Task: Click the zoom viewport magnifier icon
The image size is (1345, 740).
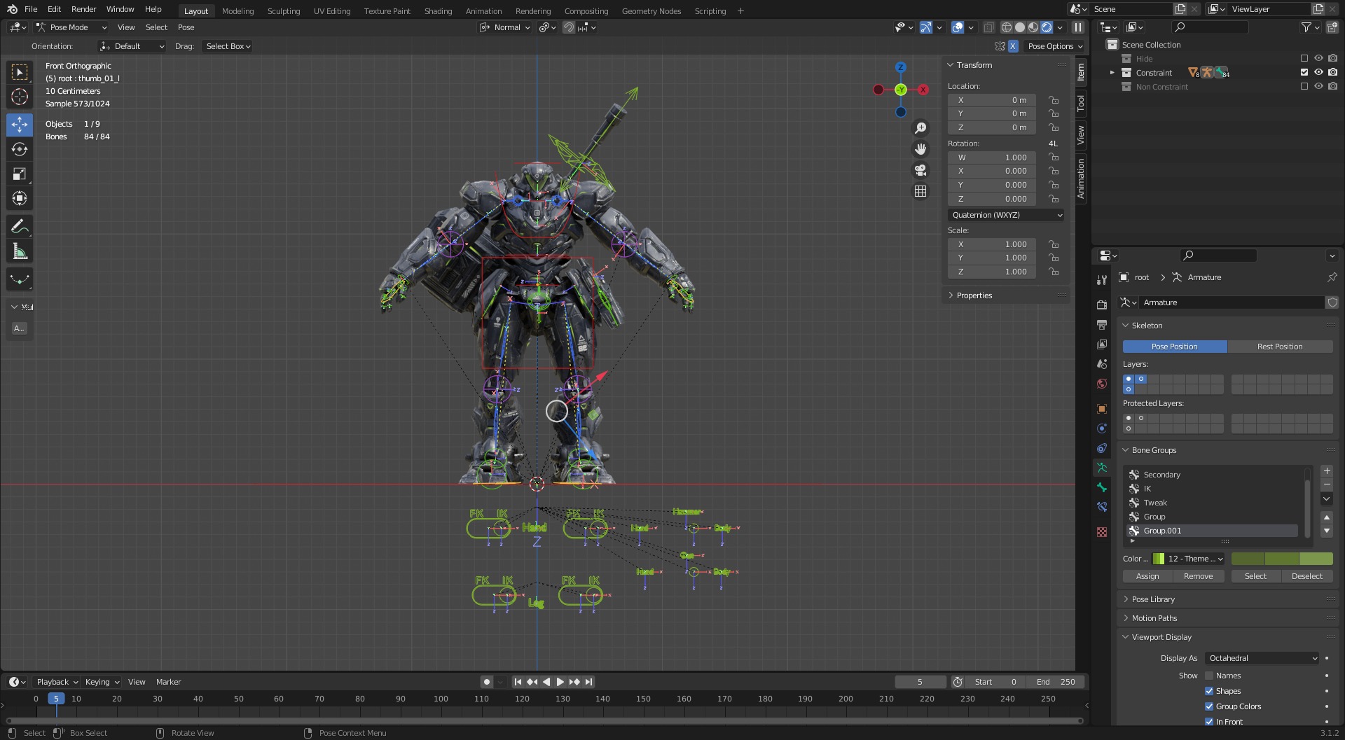Action: click(920, 128)
